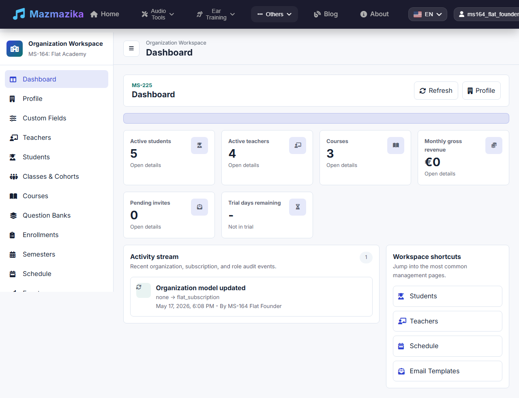Click the Courses card book icon
Screen dimensions: 519x398
(x=396, y=146)
